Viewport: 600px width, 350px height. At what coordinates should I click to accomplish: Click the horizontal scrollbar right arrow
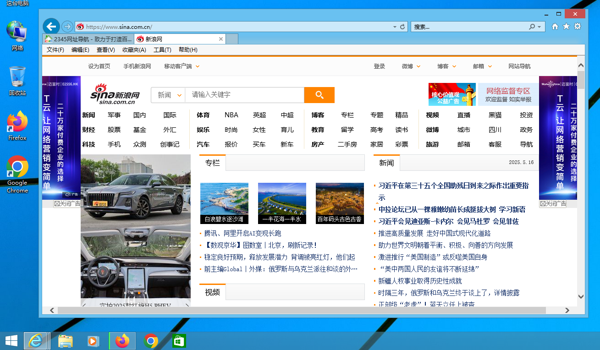(567, 310)
